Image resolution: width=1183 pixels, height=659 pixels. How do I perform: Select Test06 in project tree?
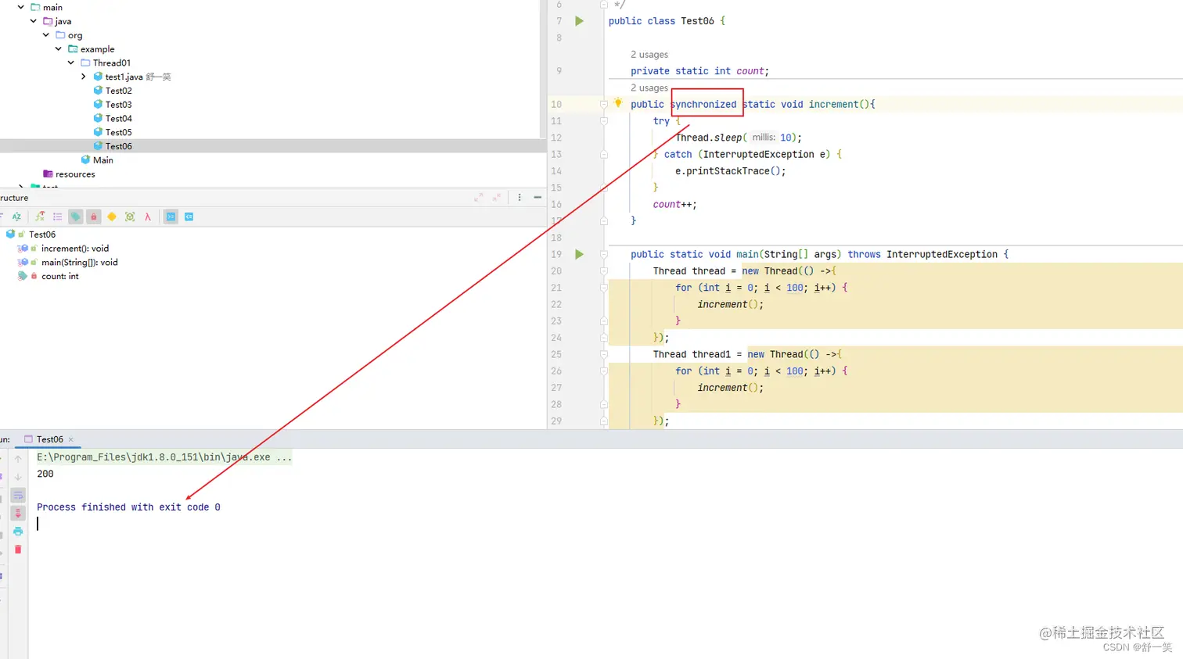pos(119,146)
